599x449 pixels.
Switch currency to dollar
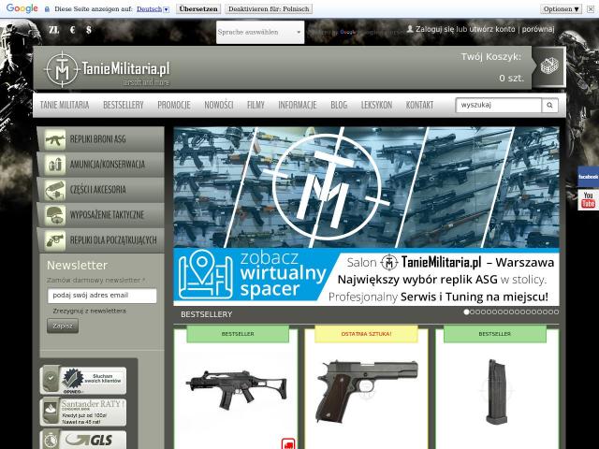[89, 29]
